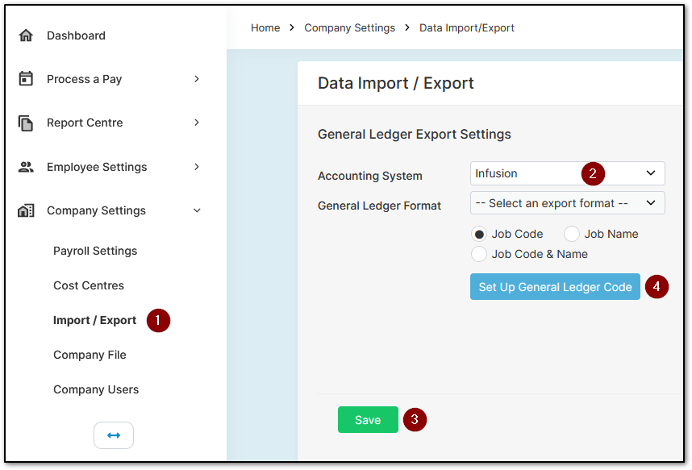692x470 pixels.
Task: Open the Cost Centres menu item
Action: 89,285
